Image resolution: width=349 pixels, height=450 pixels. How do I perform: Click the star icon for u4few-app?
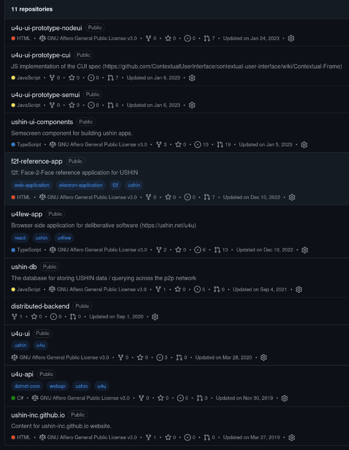pyautogui.click(x=178, y=250)
